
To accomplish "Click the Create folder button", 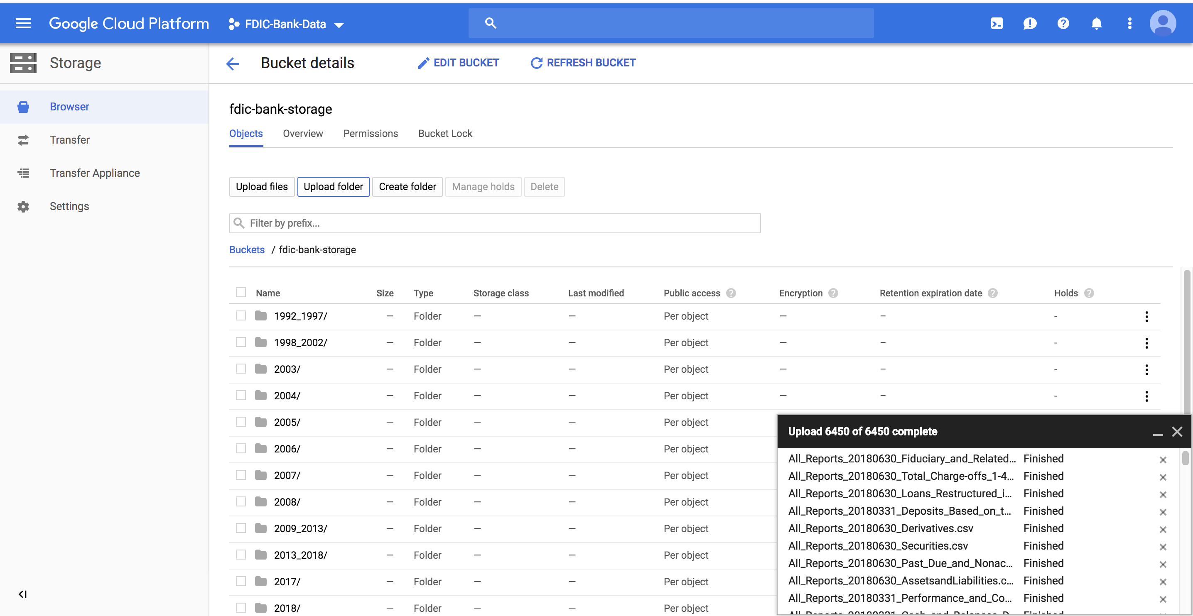I will pos(407,186).
